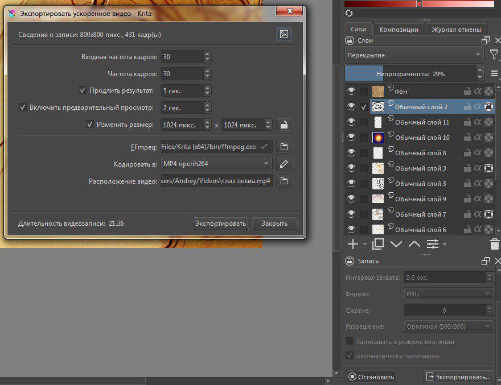Screen dimensions: 501x385
Task: Uncheck the 'Продлить результат' checkbox
Action: coord(83,90)
